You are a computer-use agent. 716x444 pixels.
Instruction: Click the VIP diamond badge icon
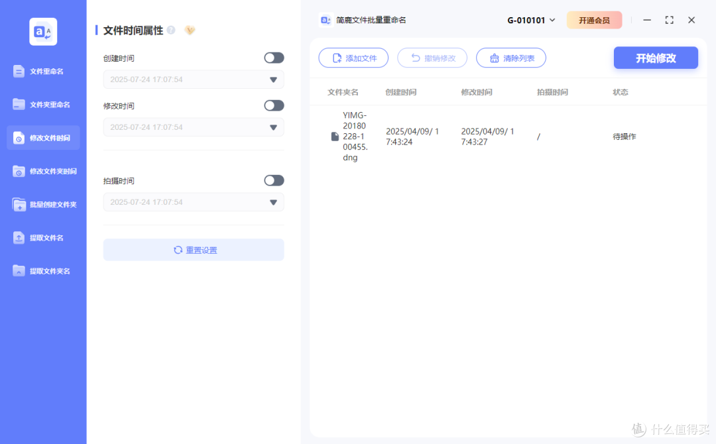[190, 30]
